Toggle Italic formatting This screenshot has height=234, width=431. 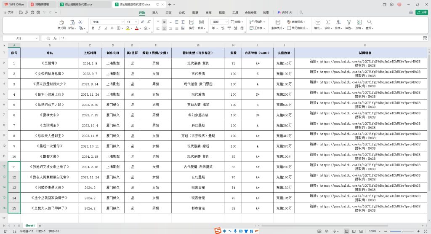(99, 28)
